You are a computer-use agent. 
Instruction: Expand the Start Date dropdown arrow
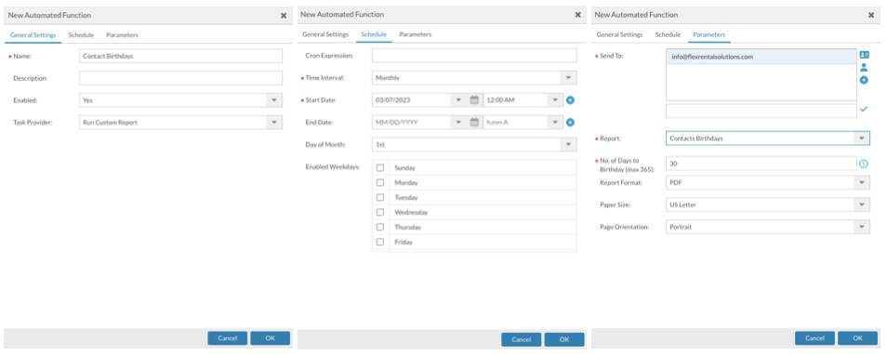pyautogui.click(x=458, y=99)
